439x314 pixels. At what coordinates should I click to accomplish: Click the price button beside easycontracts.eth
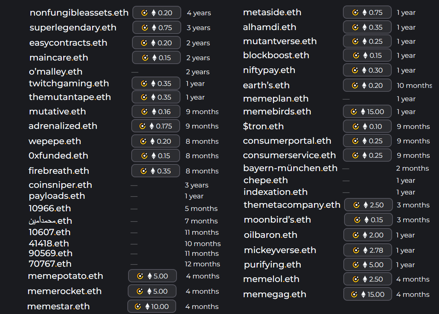click(x=157, y=43)
